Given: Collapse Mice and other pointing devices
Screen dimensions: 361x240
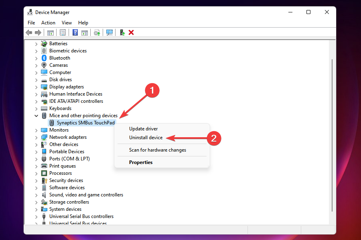Looking at the screenshot, I should (37, 116).
